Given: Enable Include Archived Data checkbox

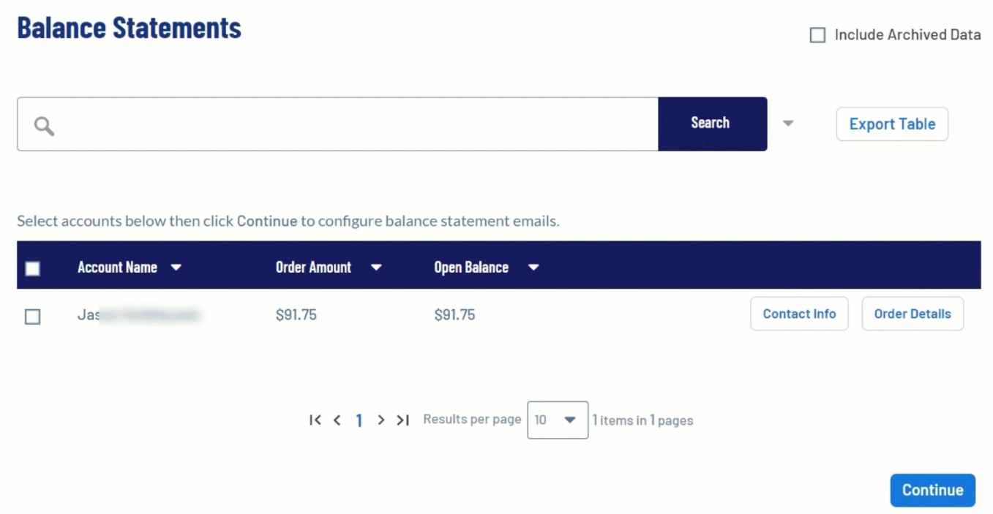Looking at the screenshot, I should click(817, 35).
